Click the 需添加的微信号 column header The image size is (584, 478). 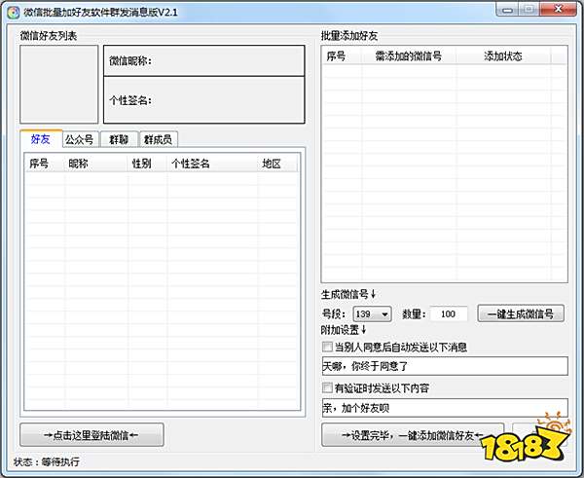(x=409, y=56)
